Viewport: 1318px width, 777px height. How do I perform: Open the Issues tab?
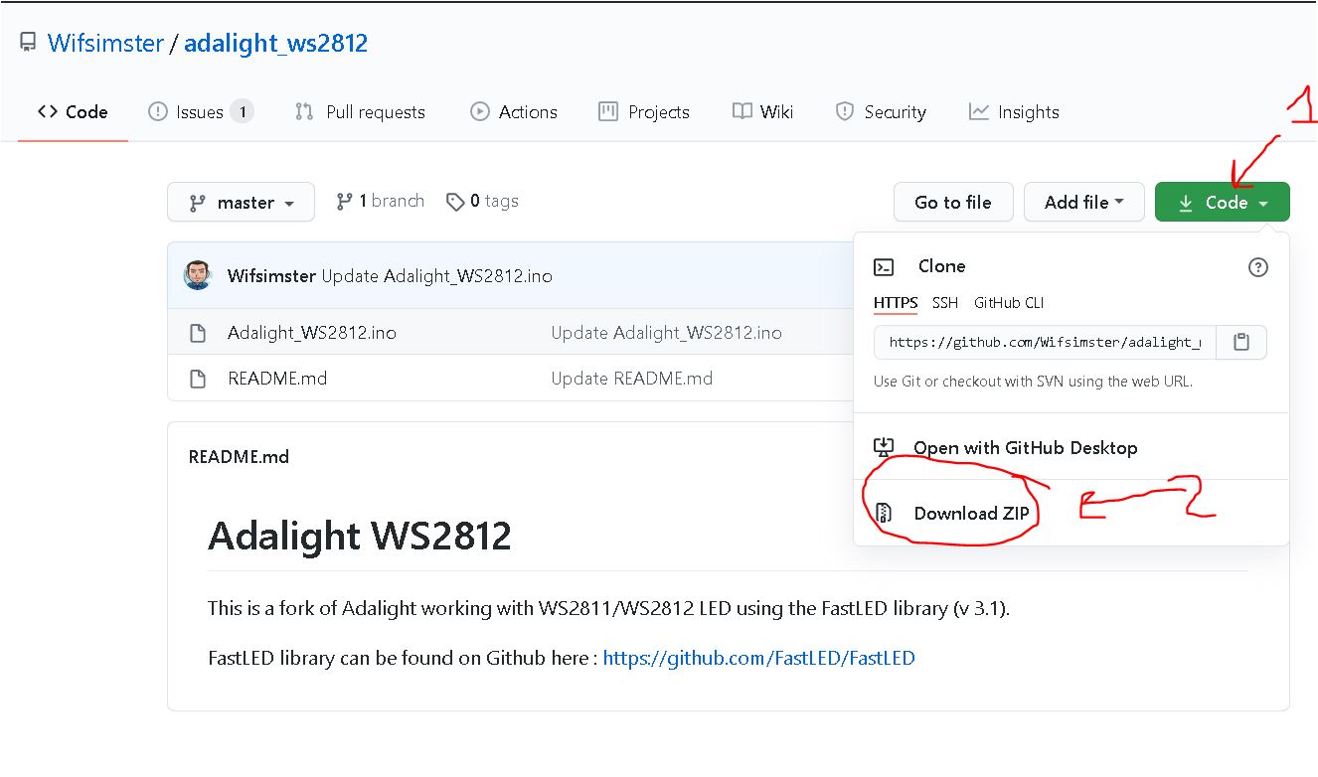click(201, 112)
